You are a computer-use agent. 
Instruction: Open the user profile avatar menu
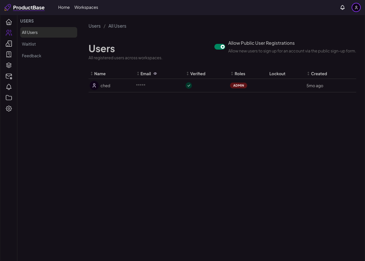[356, 7]
